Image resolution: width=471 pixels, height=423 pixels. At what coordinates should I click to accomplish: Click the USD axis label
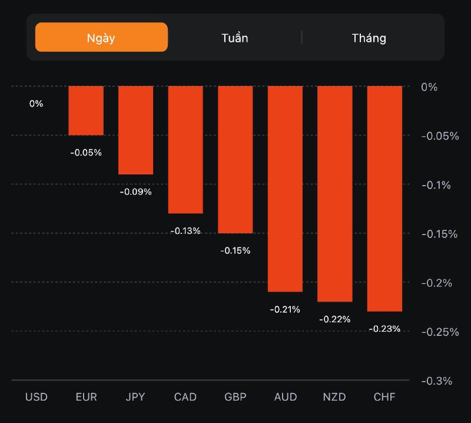(x=36, y=396)
